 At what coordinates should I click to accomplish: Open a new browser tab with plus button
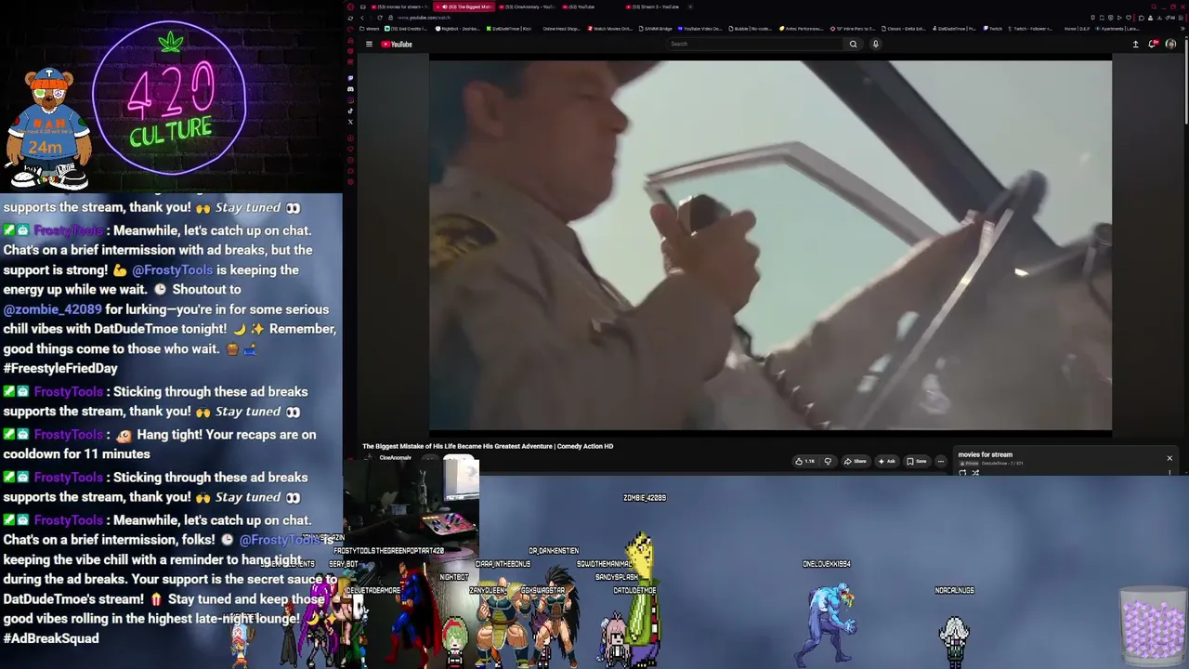[691, 7]
